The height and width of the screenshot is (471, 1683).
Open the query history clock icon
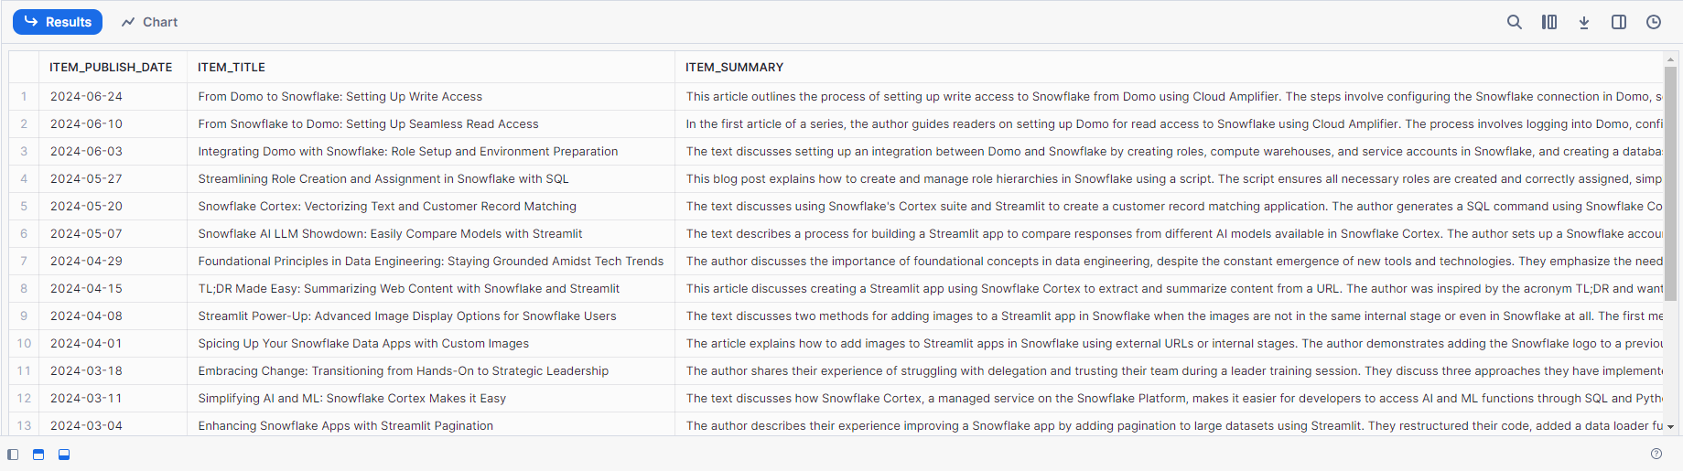click(x=1654, y=22)
